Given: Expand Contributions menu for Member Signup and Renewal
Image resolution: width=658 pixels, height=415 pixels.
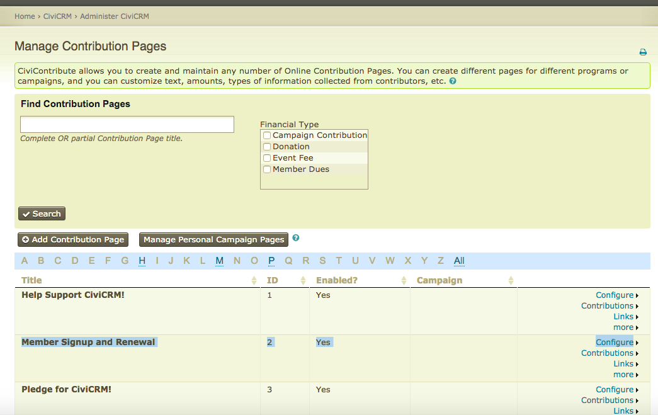Looking at the screenshot, I should (610, 353).
